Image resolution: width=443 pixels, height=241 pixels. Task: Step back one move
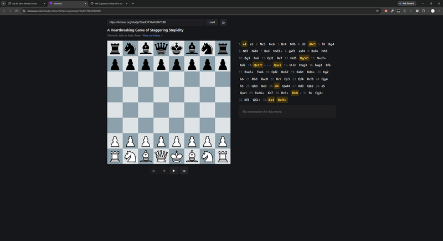164,171
